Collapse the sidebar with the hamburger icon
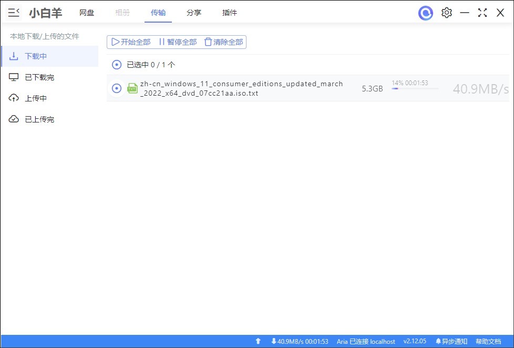514x348 pixels. point(14,13)
